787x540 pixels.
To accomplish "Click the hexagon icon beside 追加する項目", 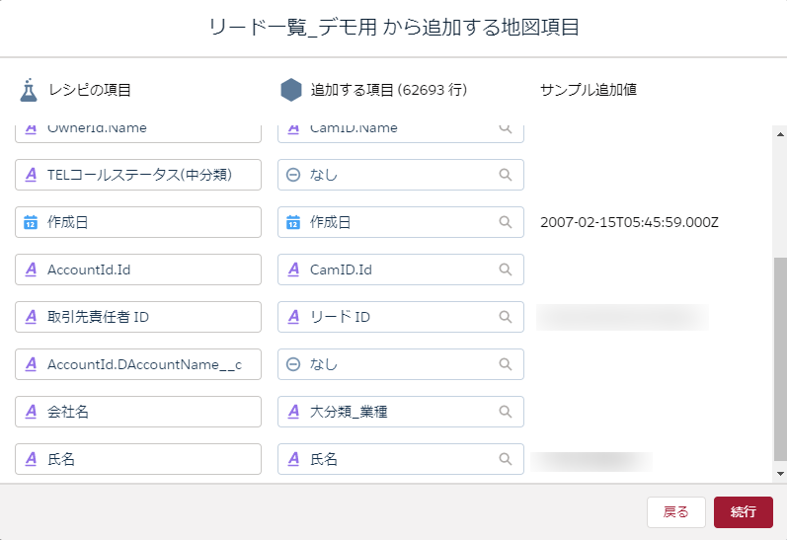I will 290,90.
